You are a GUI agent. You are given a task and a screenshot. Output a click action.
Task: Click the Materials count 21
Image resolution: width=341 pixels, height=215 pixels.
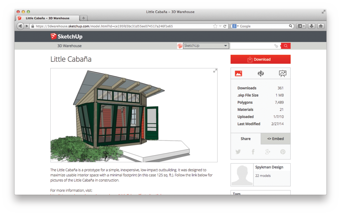tap(281, 109)
